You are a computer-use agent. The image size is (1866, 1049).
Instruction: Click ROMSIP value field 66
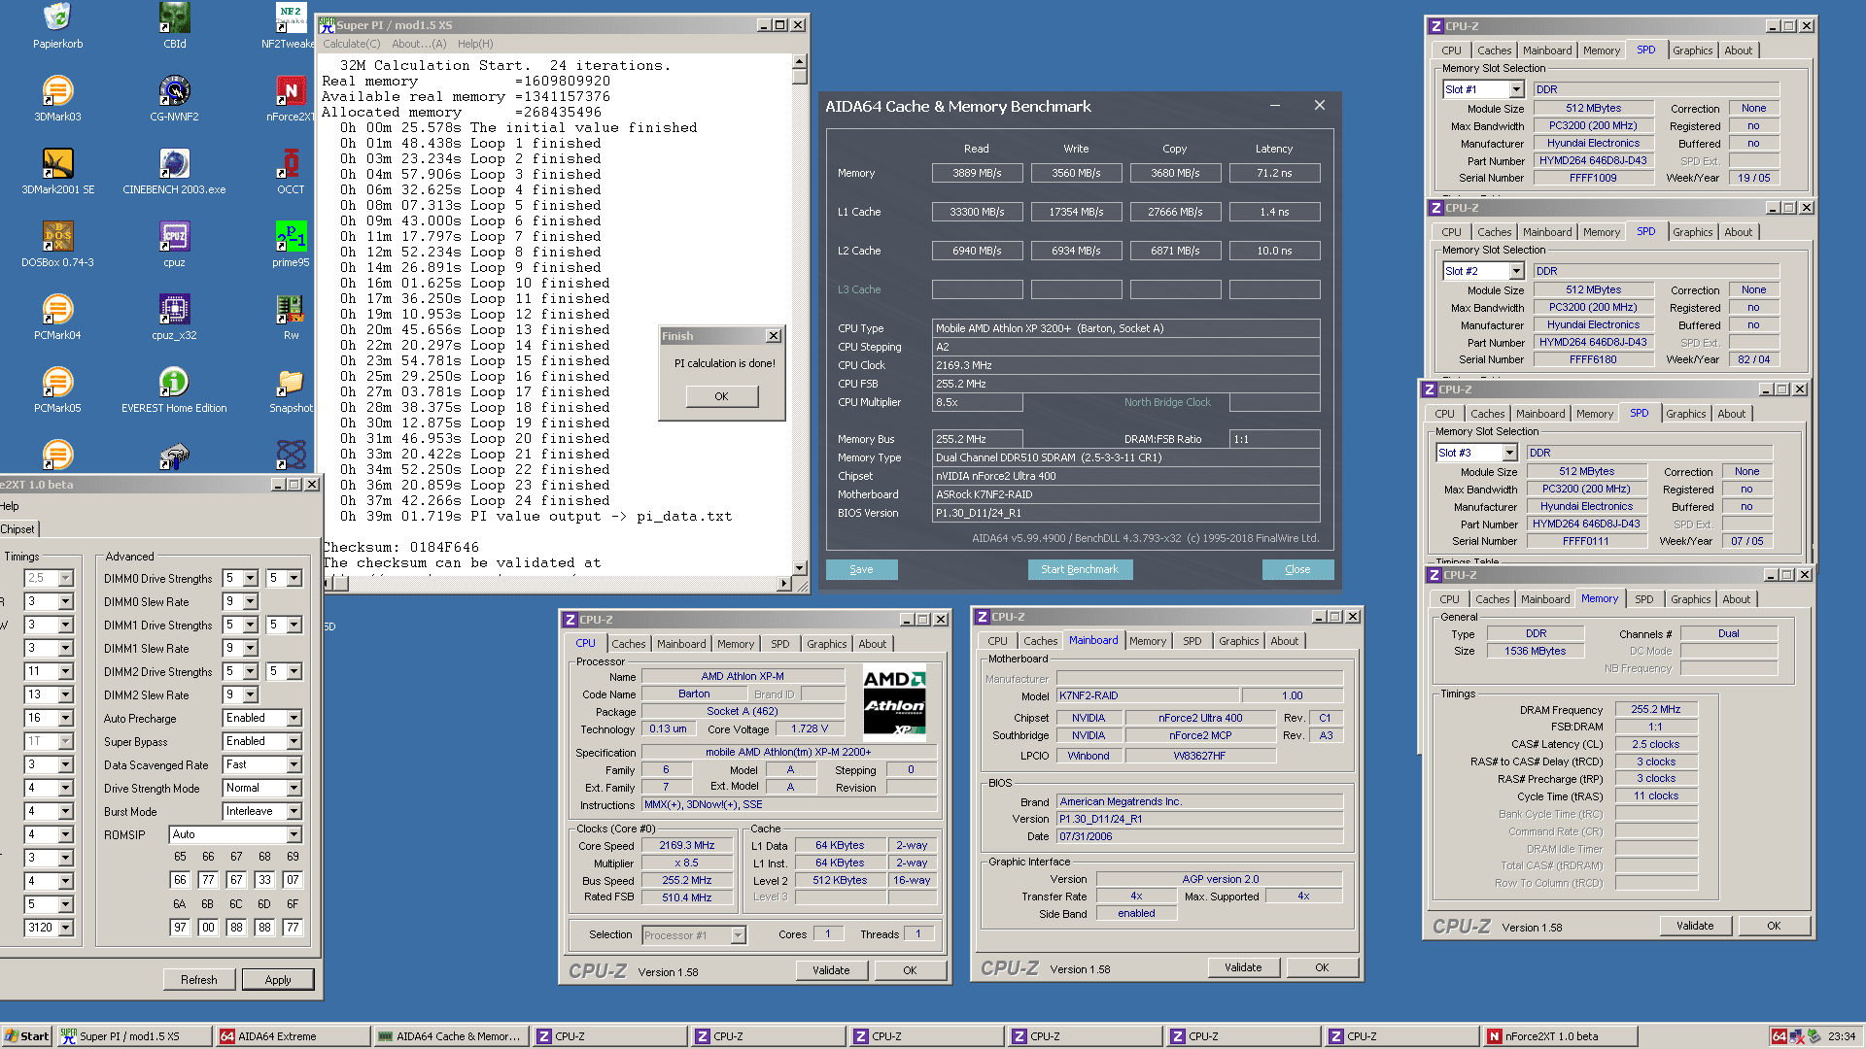click(180, 880)
